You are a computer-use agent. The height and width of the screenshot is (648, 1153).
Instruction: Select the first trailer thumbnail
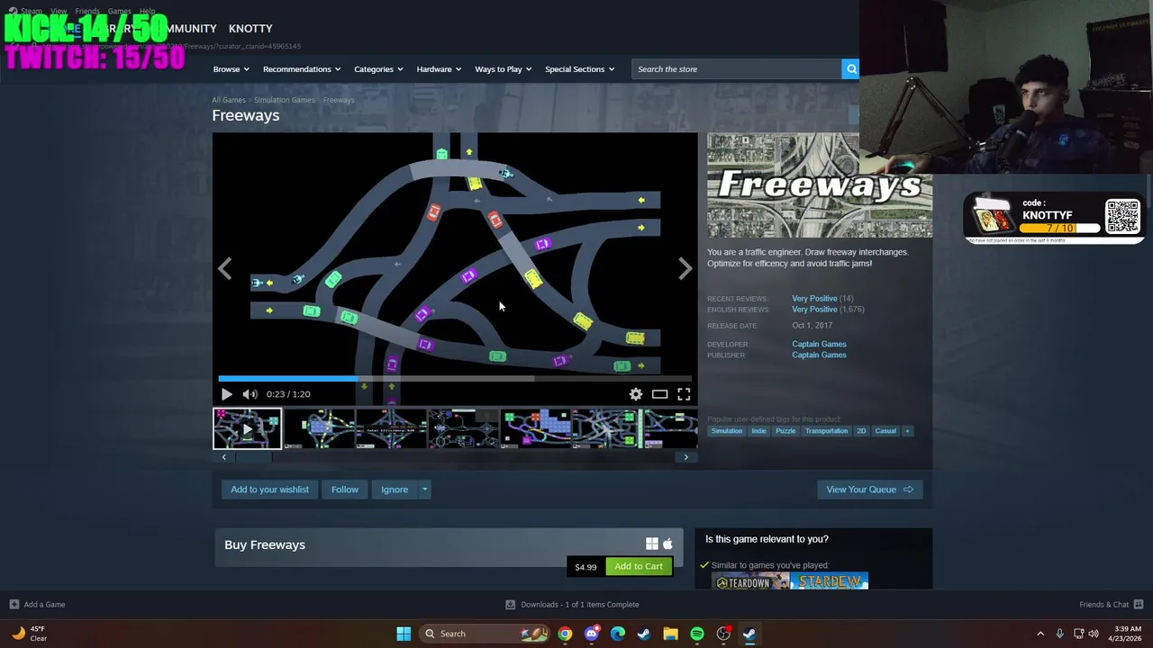click(247, 428)
